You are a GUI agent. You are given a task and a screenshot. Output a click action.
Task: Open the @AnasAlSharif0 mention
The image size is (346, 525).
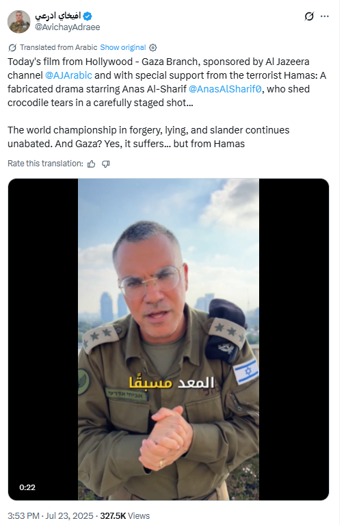(225, 89)
